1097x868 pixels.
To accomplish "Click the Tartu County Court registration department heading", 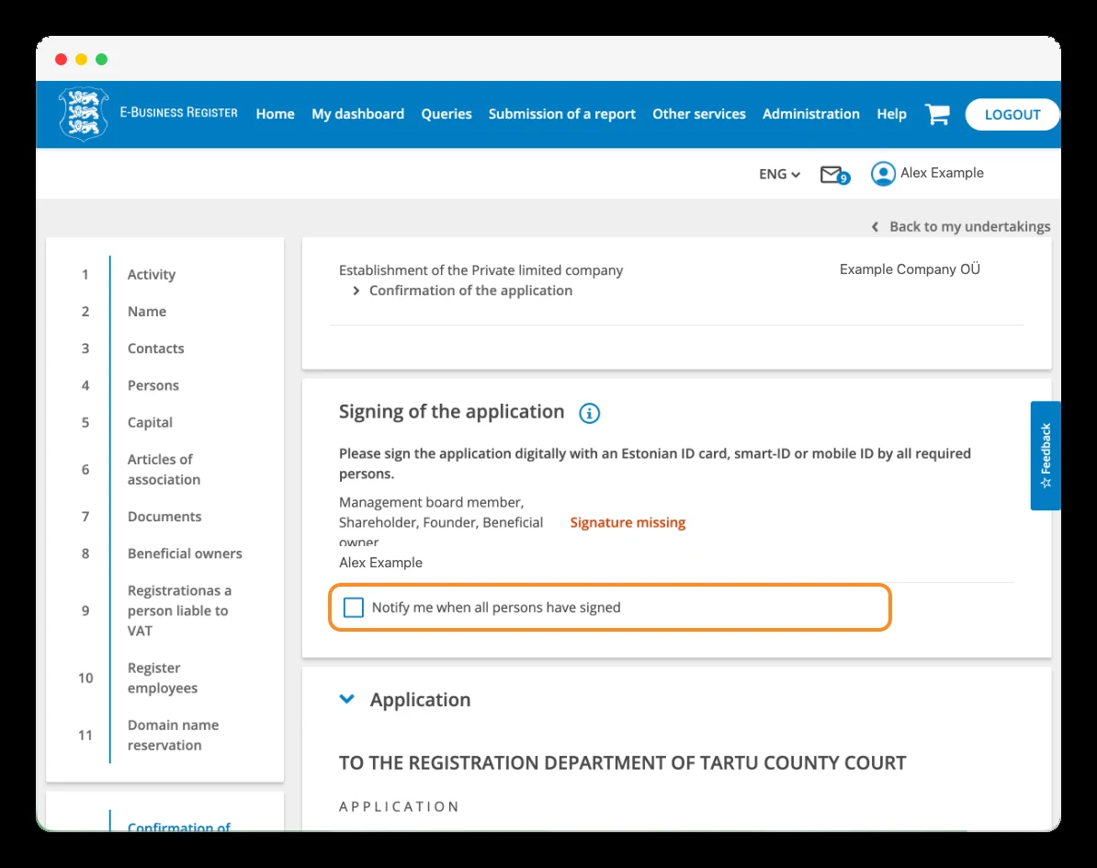I will [623, 763].
